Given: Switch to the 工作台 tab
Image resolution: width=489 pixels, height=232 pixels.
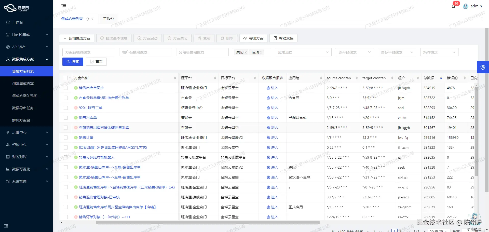Looking at the screenshot, I should click(108, 19).
